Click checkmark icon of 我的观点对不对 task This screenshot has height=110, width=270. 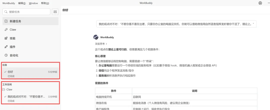[5, 97]
